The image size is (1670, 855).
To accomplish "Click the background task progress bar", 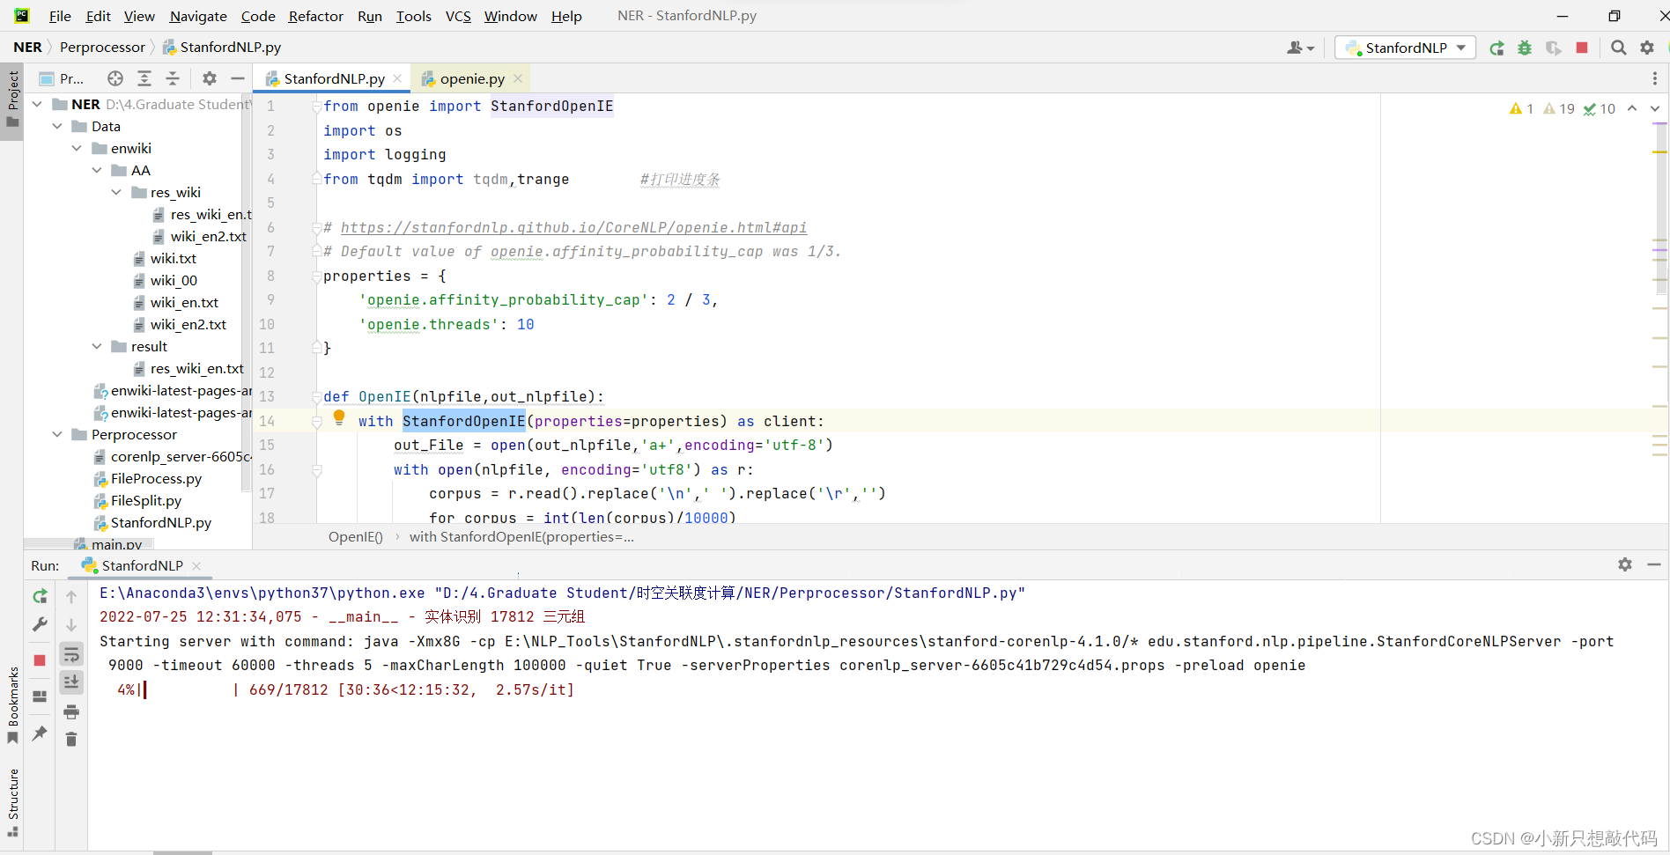I will pyautogui.click(x=181, y=851).
